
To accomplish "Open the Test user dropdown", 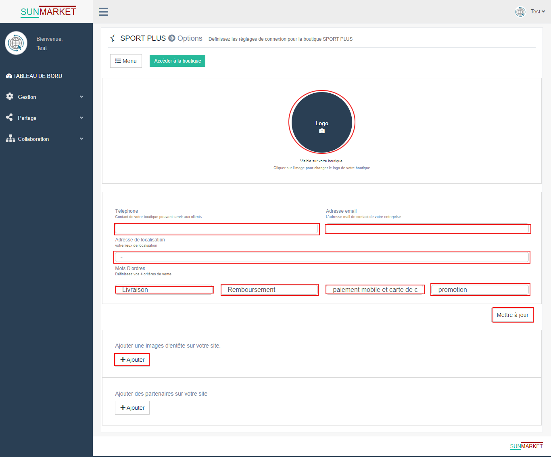I will (538, 12).
